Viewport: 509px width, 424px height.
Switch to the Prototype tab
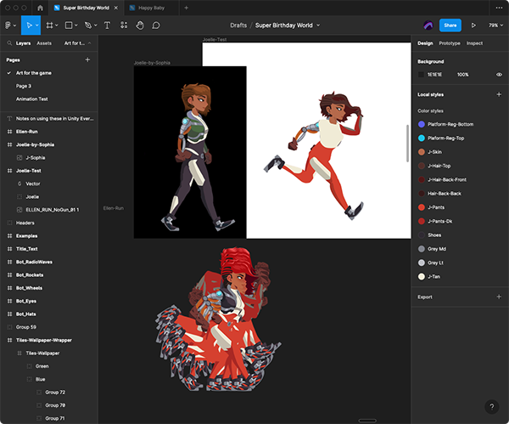[x=450, y=42]
